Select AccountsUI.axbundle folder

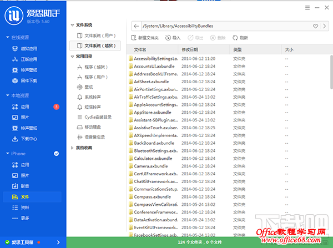pos(154,67)
